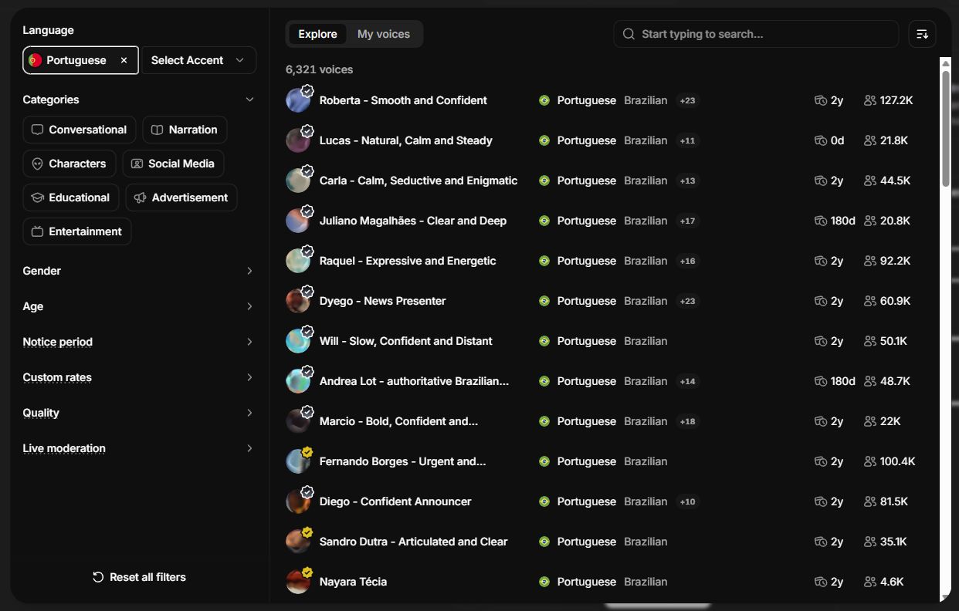Click Will voice avatar icon
The image size is (959, 611).
coord(298,341)
